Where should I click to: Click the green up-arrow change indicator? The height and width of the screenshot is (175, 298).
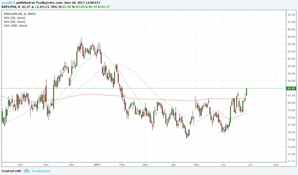pyautogui.click(x=33, y=7)
